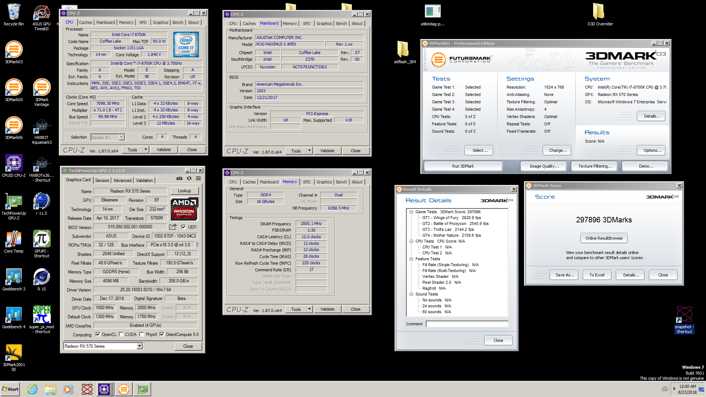
Task: Open the Bench tab in CPU-Z Mainboard window
Action: [341, 24]
